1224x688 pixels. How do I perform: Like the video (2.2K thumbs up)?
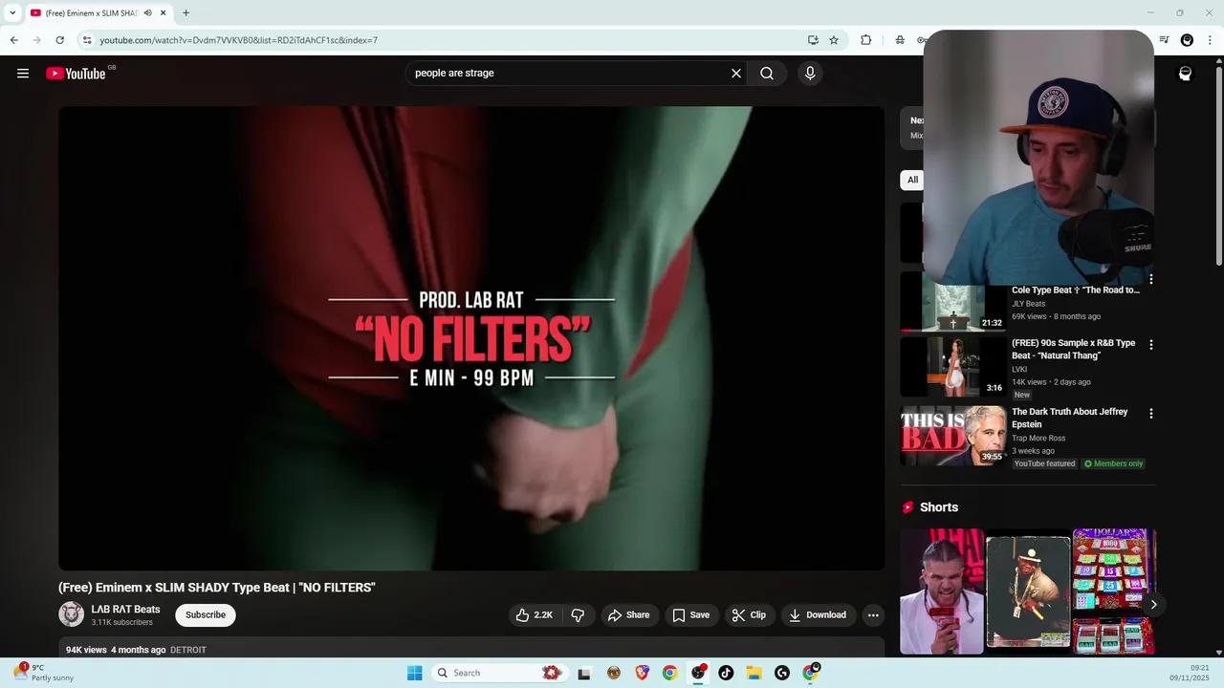pos(534,615)
